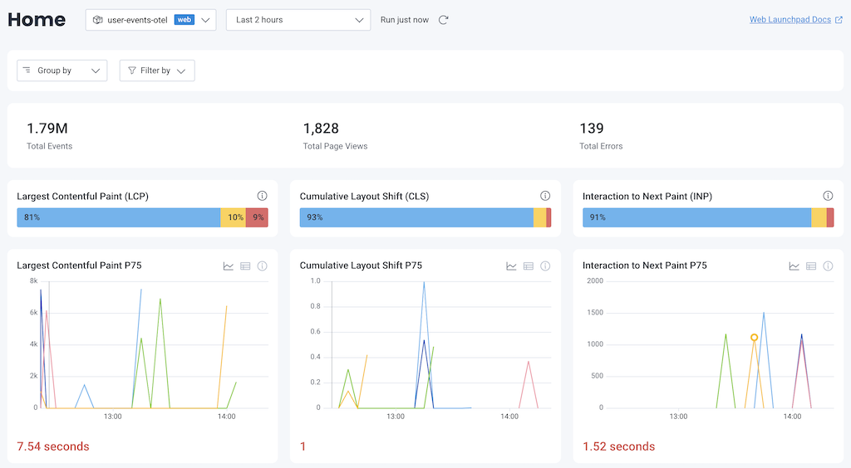Click the Home page title

click(37, 20)
